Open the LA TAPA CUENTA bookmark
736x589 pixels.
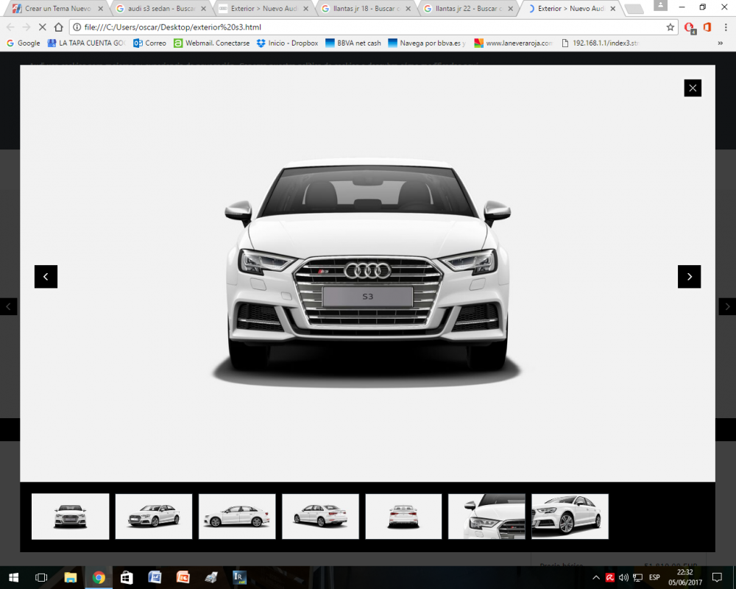86,43
